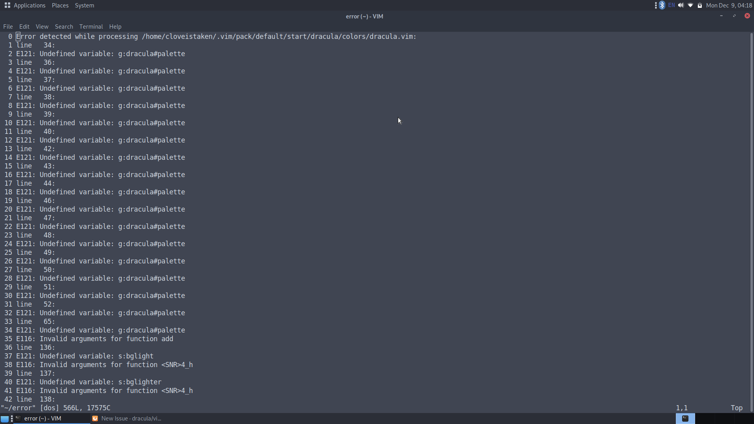
Task: Open the System menu
Action: [x=84, y=5]
